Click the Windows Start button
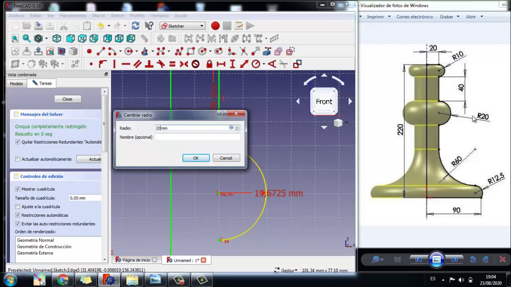511x287 pixels. (10, 280)
